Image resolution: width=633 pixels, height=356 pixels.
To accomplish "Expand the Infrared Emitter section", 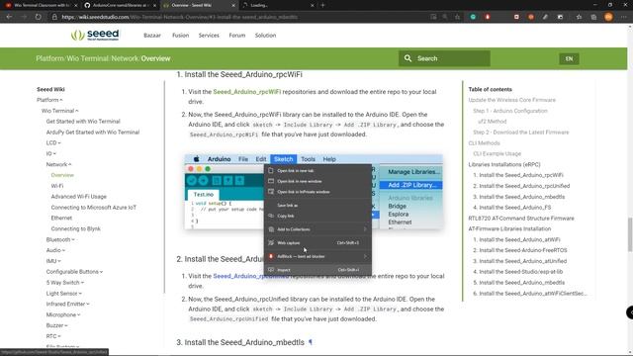I will [x=68, y=304].
